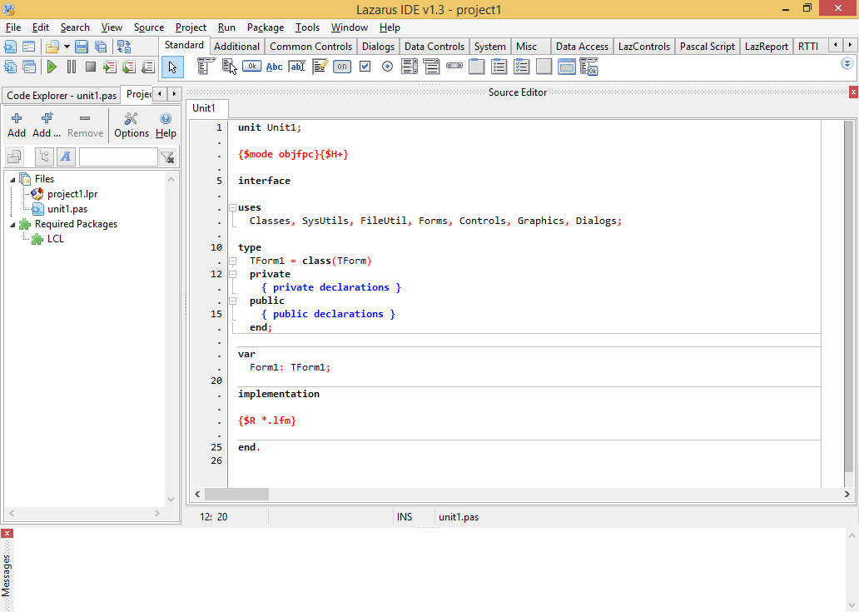
Task: Switch to the Common Controls palette tab
Action: (310, 47)
